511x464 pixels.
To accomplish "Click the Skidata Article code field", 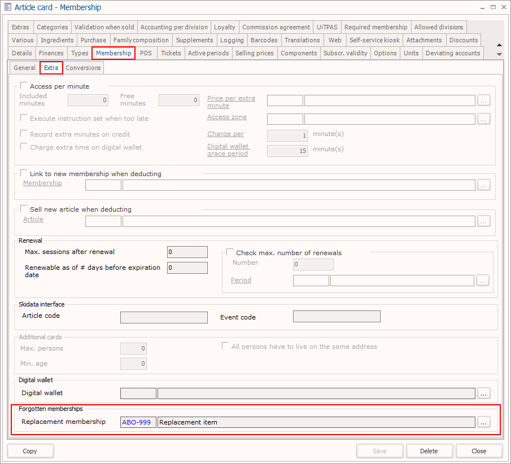I will tap(164, 317).
